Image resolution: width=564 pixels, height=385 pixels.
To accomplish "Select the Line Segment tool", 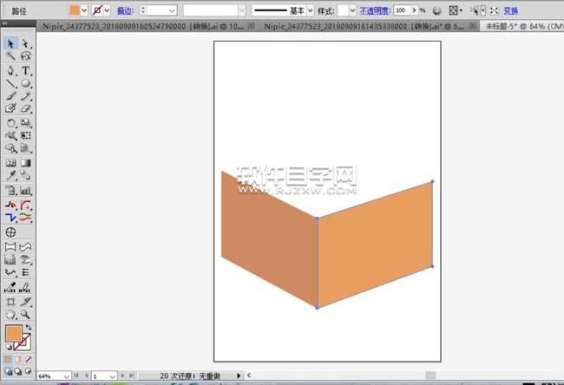I will click(10, 83).
